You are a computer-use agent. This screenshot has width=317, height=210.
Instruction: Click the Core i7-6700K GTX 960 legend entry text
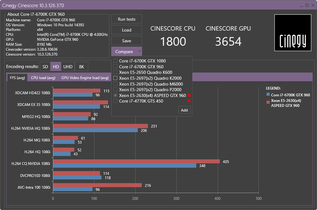point(290,95)
